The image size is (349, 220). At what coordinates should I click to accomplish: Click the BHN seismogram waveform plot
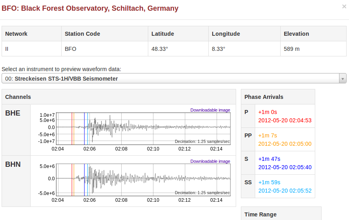coord(143,179)
